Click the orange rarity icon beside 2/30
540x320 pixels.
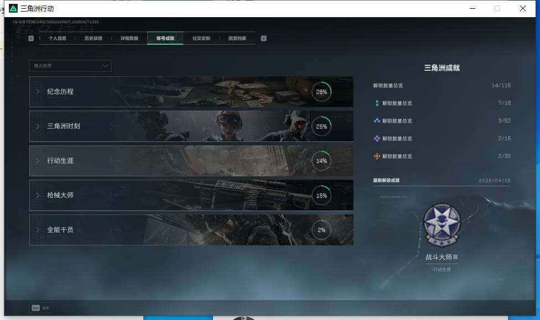[377, 156]
